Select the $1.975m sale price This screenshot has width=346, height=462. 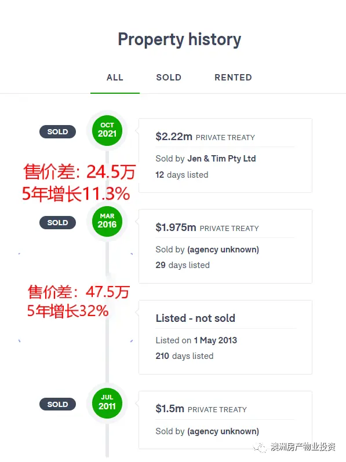tap(176, 228)
